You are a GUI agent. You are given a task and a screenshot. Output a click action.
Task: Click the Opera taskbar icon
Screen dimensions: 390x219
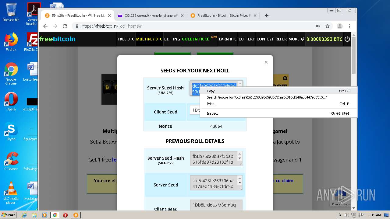(x=65, y=215)
